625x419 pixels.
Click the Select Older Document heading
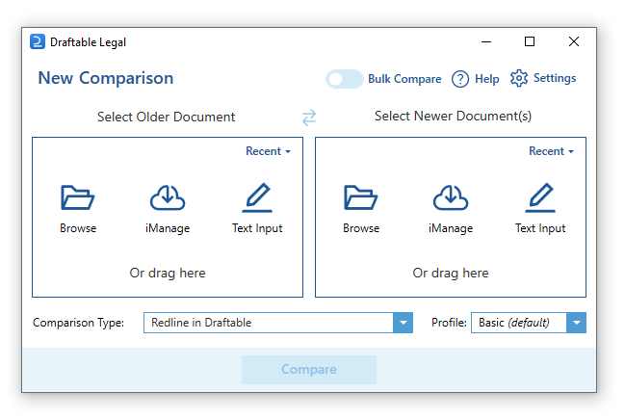click(x=166, y=117)
